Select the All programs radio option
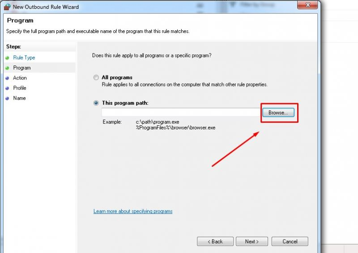Screen dimensions: 358x253 (x=96, y=78)
